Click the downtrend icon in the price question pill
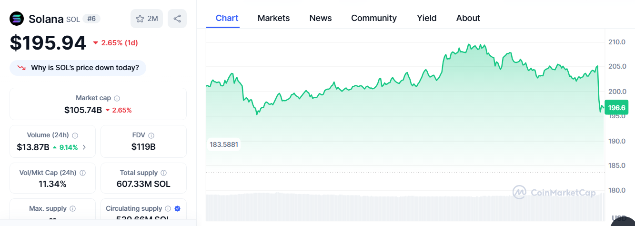This screenshot has width=635, height=226. click(21, 68)
